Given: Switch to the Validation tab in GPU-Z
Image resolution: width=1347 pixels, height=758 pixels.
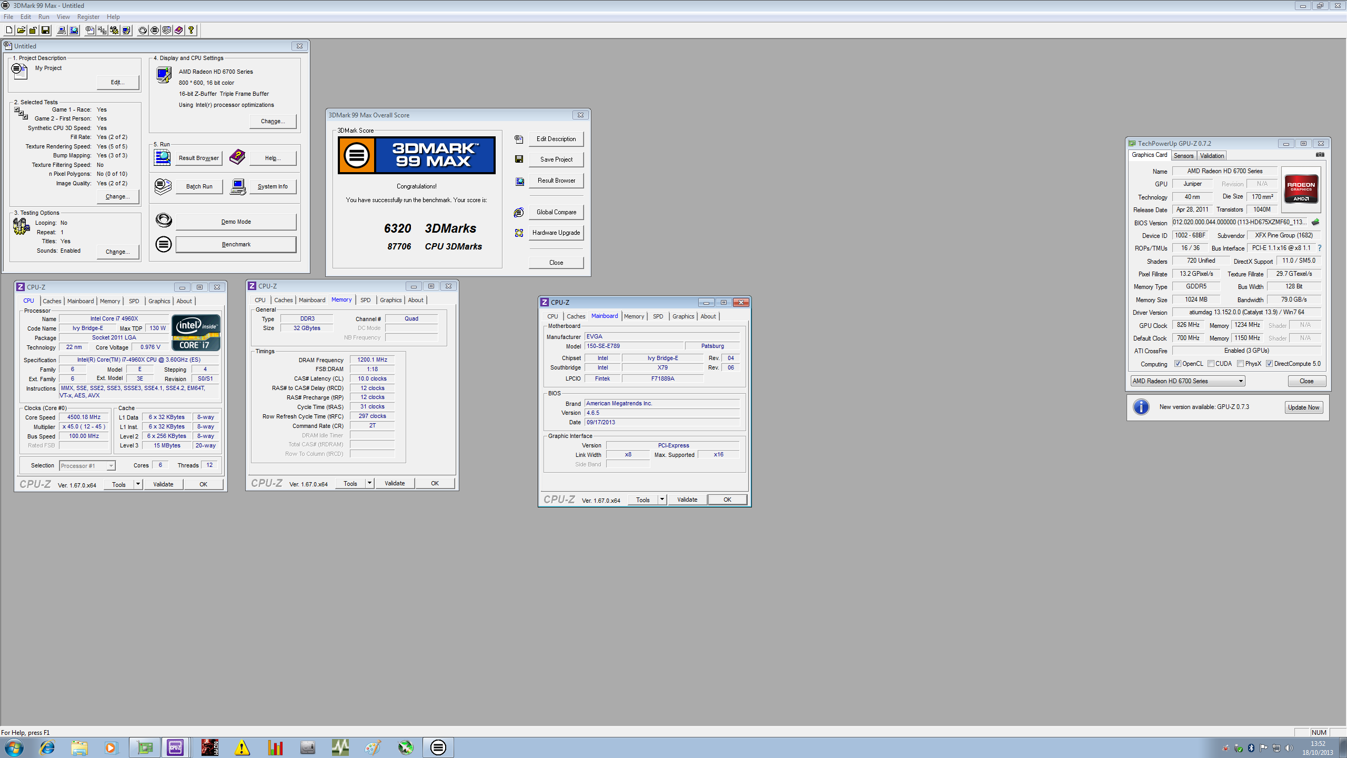Looking at the screenshot, I should 1212,156.
